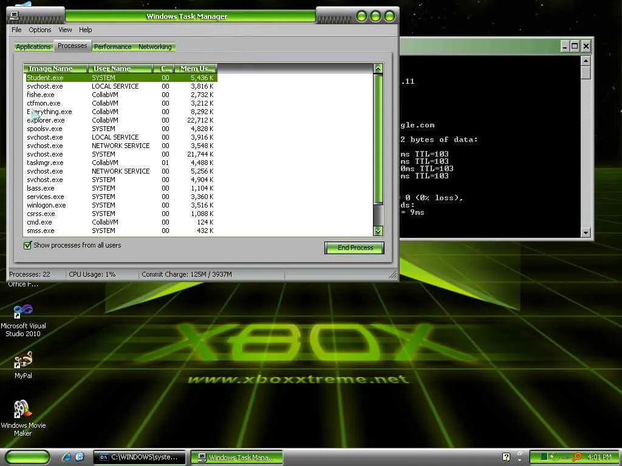622x466 pixels.
Task: Click the orange magnifier tray icon
Action: pos(578,457)
